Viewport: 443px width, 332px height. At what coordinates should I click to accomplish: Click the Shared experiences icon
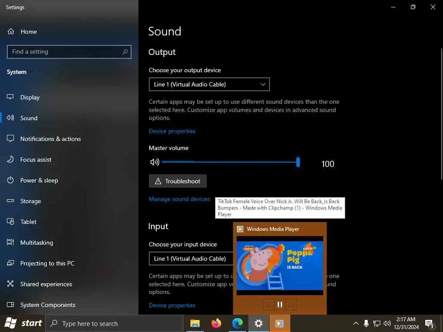pyautogui.click(x=10, y=284)
